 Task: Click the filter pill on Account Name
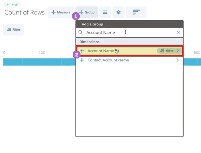(x=167, y=51)
